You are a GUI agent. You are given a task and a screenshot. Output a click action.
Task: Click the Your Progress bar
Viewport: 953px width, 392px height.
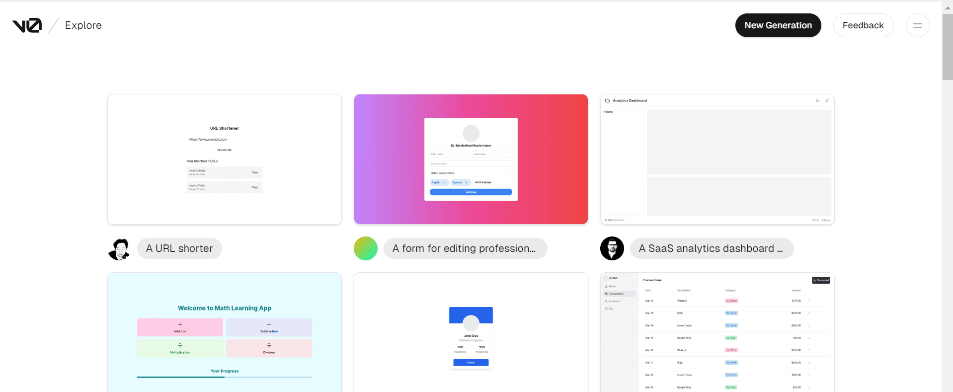coord(225,377)
